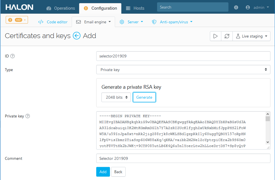Click the back arrow circle icon
Screen dimensions: 275x180
pos(77,36)
